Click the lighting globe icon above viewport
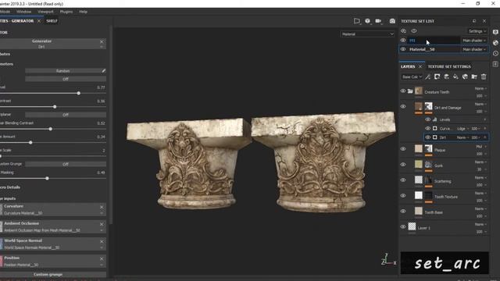 click(x=368, y=21)
